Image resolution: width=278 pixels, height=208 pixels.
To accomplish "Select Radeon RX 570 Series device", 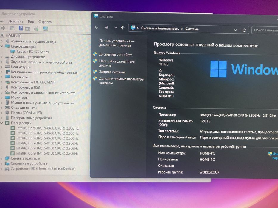I will coord(32,52).
